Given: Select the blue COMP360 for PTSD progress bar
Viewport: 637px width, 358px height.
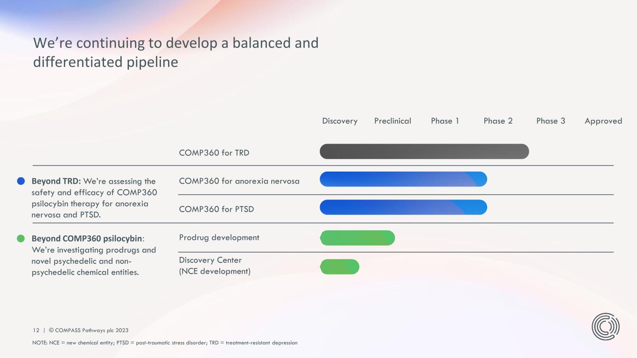Looking at the screenshot, I should pyautogui.click(x=403, y=207).
